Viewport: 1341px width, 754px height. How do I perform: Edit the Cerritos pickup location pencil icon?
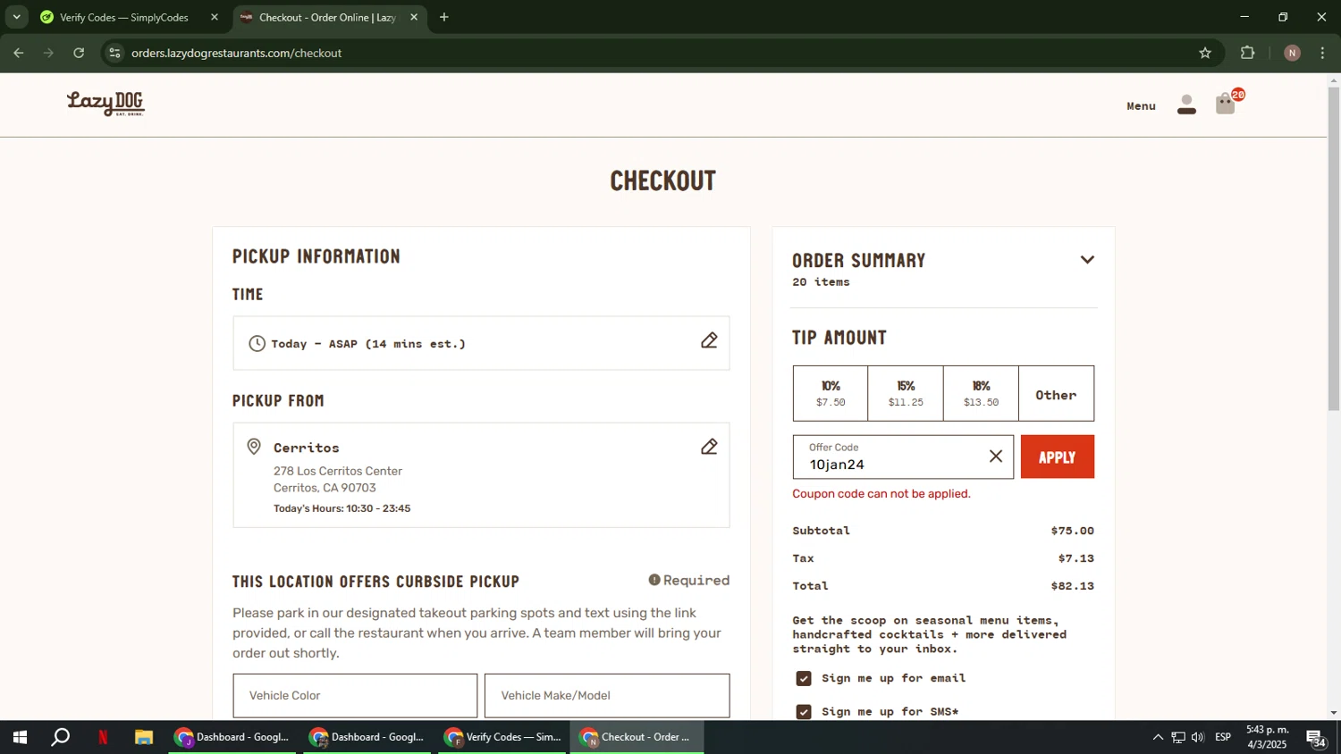click(x=709, y=447)
